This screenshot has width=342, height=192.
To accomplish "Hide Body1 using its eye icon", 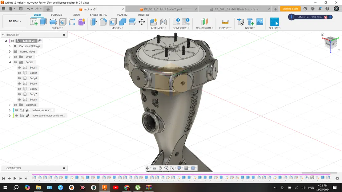I will point(19,68).
